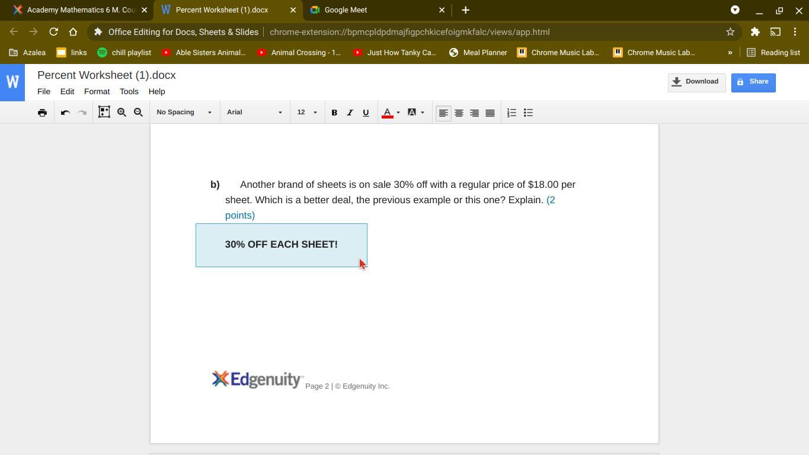
Task: Open the Meal Planner bookmark
Action: 478,53
